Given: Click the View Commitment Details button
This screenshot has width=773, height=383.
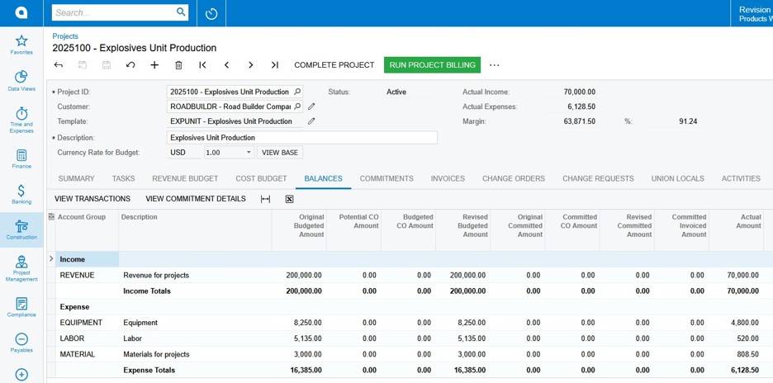Looking at the screenshot, I should click(x=195, y=199).
